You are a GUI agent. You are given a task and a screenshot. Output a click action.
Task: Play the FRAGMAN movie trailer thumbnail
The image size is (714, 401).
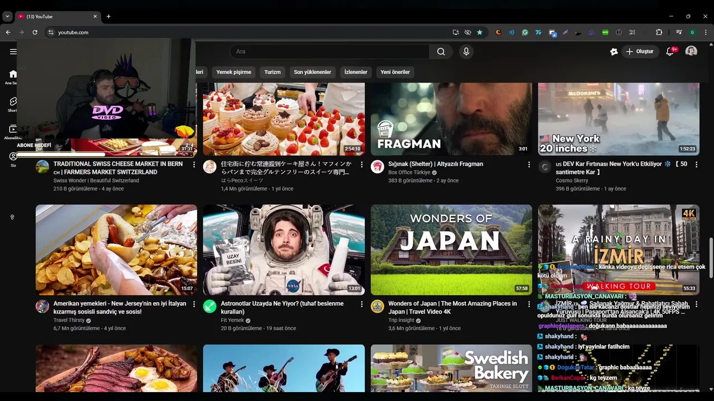[451, 119]
